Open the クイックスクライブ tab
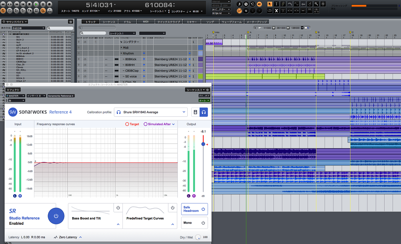Screen dimensions: 401x244 coord(169,22)
